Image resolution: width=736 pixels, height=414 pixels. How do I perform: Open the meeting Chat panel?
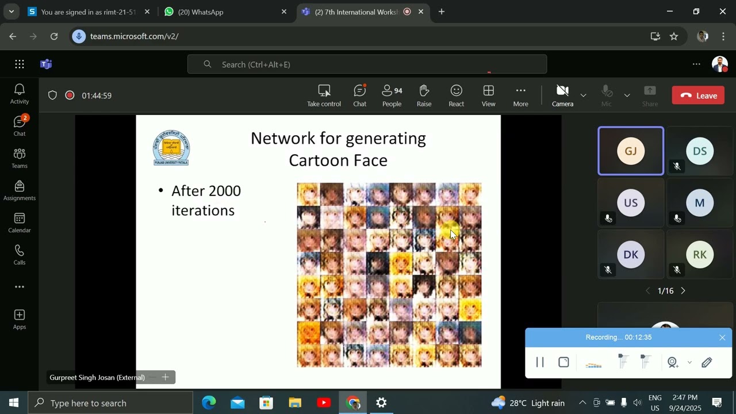(x=360, y=95)
